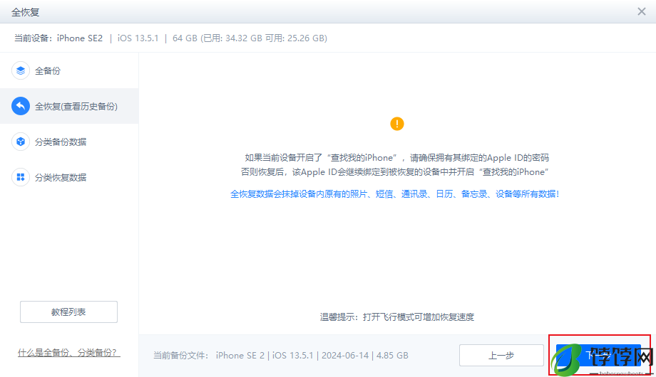Click the 否则恢复后 Apple ID binding line
The height and width of the screenshot is (377, 656).
[x=394, y=172]
